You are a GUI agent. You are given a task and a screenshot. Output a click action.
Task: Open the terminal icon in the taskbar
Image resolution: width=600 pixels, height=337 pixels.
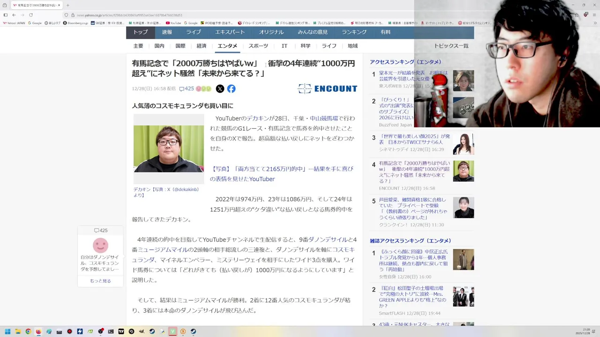click(111, 331)
